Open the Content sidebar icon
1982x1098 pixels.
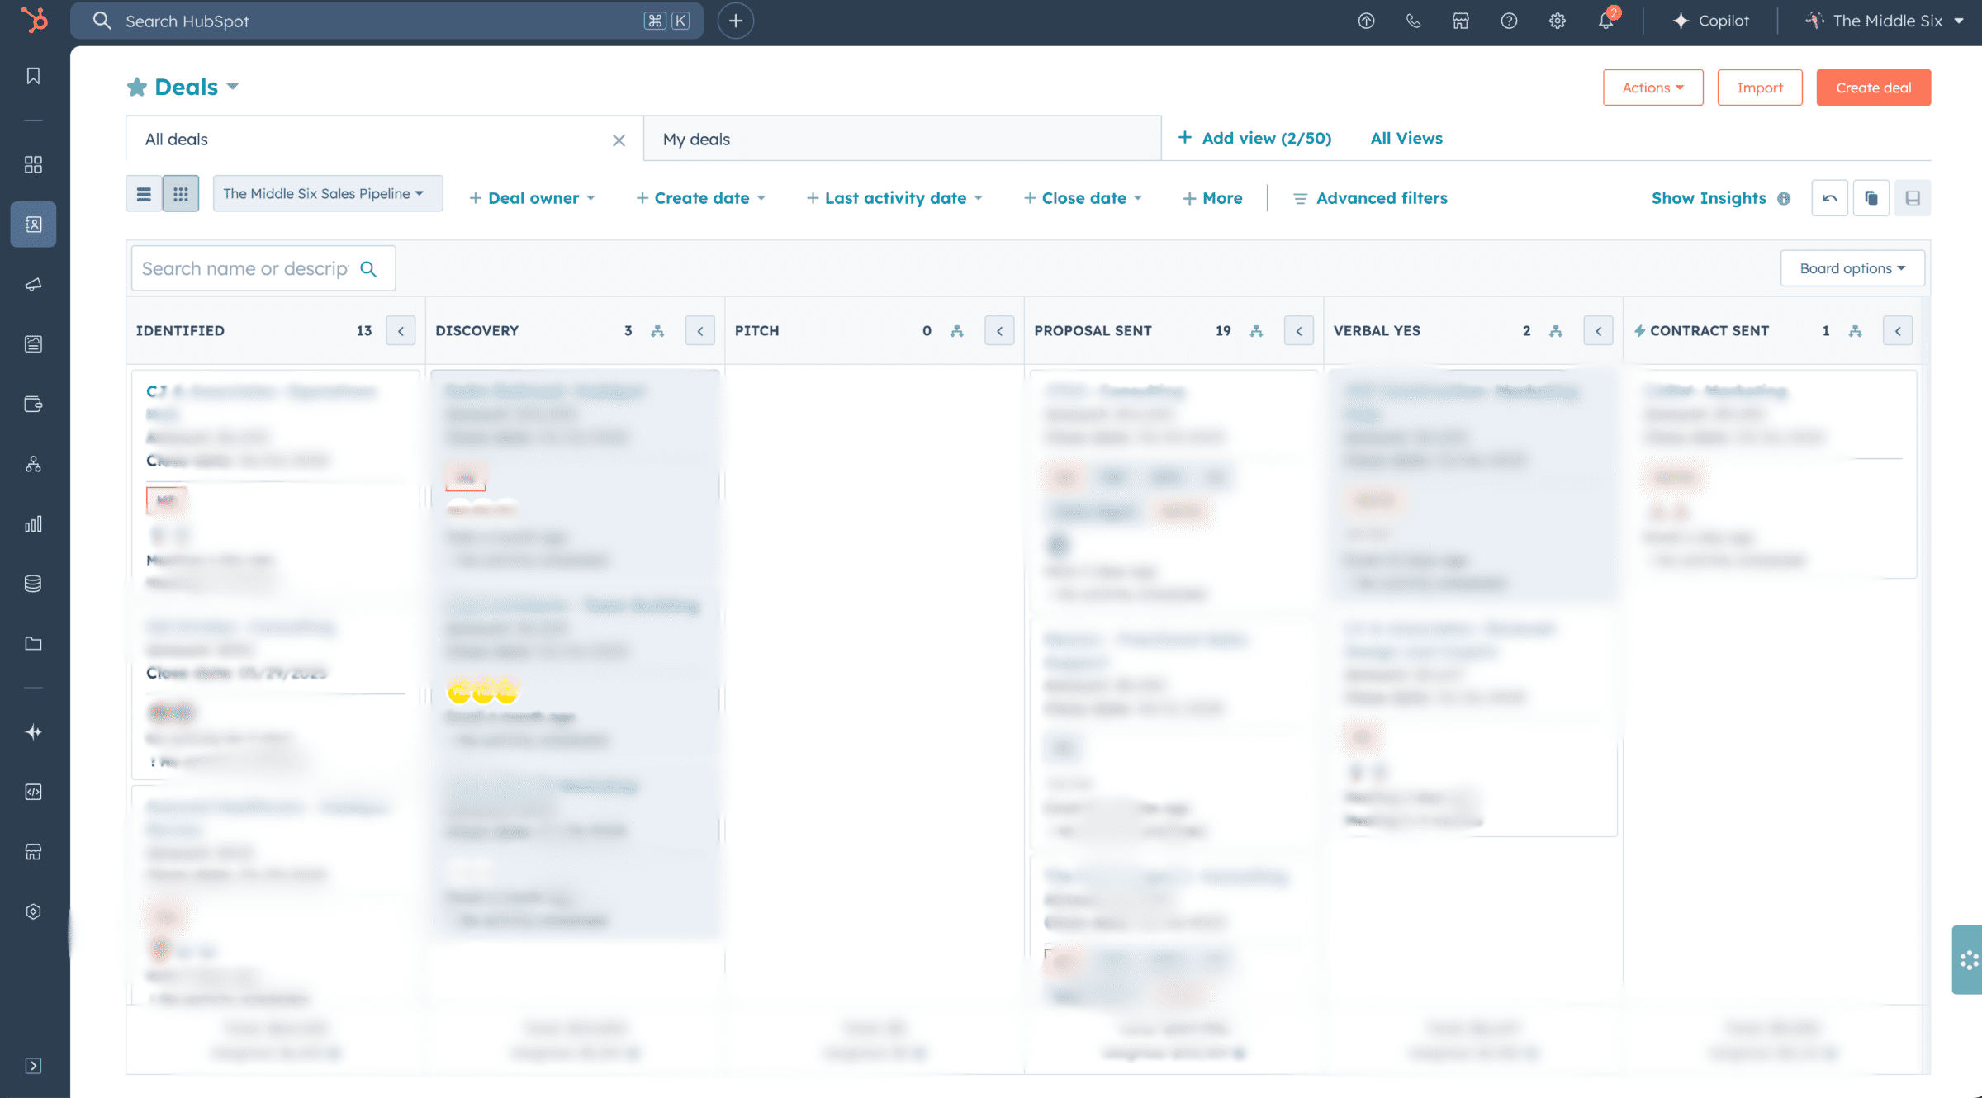[33, 344]
